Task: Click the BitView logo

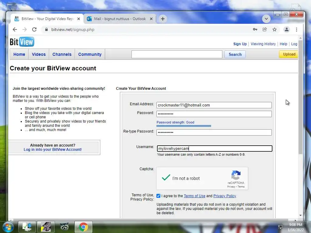Action: tap(22, 42)
